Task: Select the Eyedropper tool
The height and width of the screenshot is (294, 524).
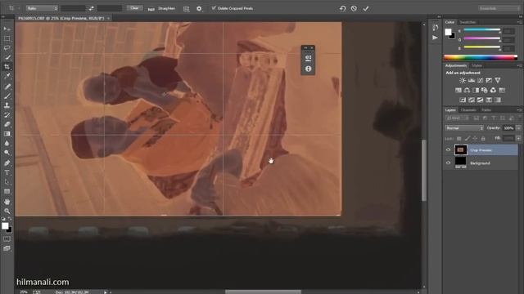Action: 7,76
